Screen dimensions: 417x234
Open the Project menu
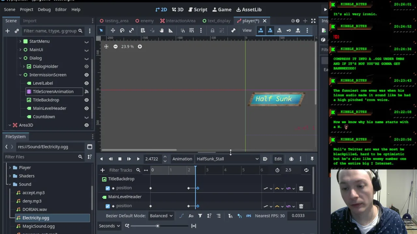tap(26, 9)
